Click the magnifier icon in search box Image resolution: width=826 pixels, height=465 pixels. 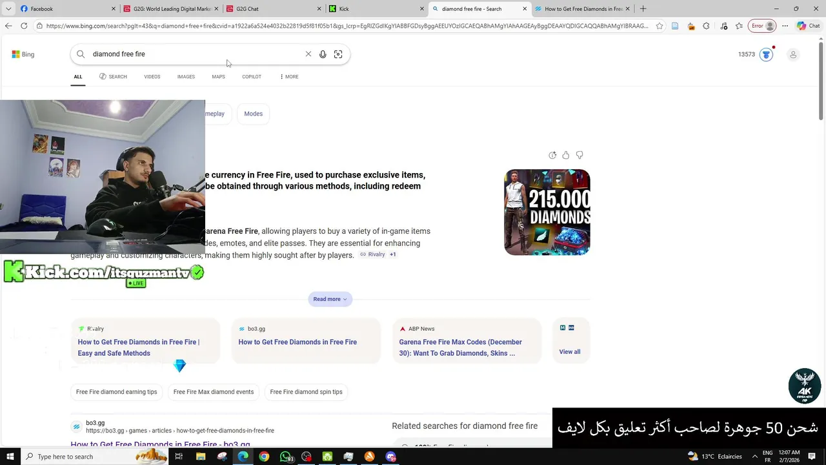pyautogui.click(x=81, y=54)
